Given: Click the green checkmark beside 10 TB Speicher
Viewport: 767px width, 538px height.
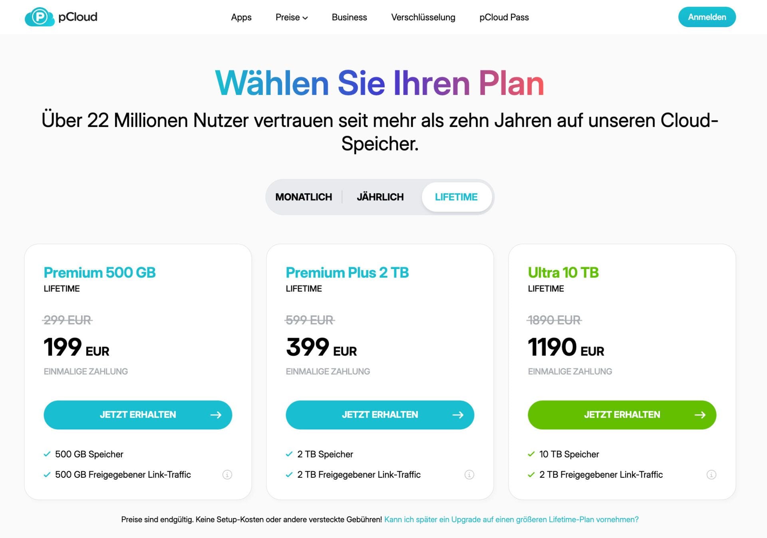Looking at the screenshot, I should click(x=531, y=454).
